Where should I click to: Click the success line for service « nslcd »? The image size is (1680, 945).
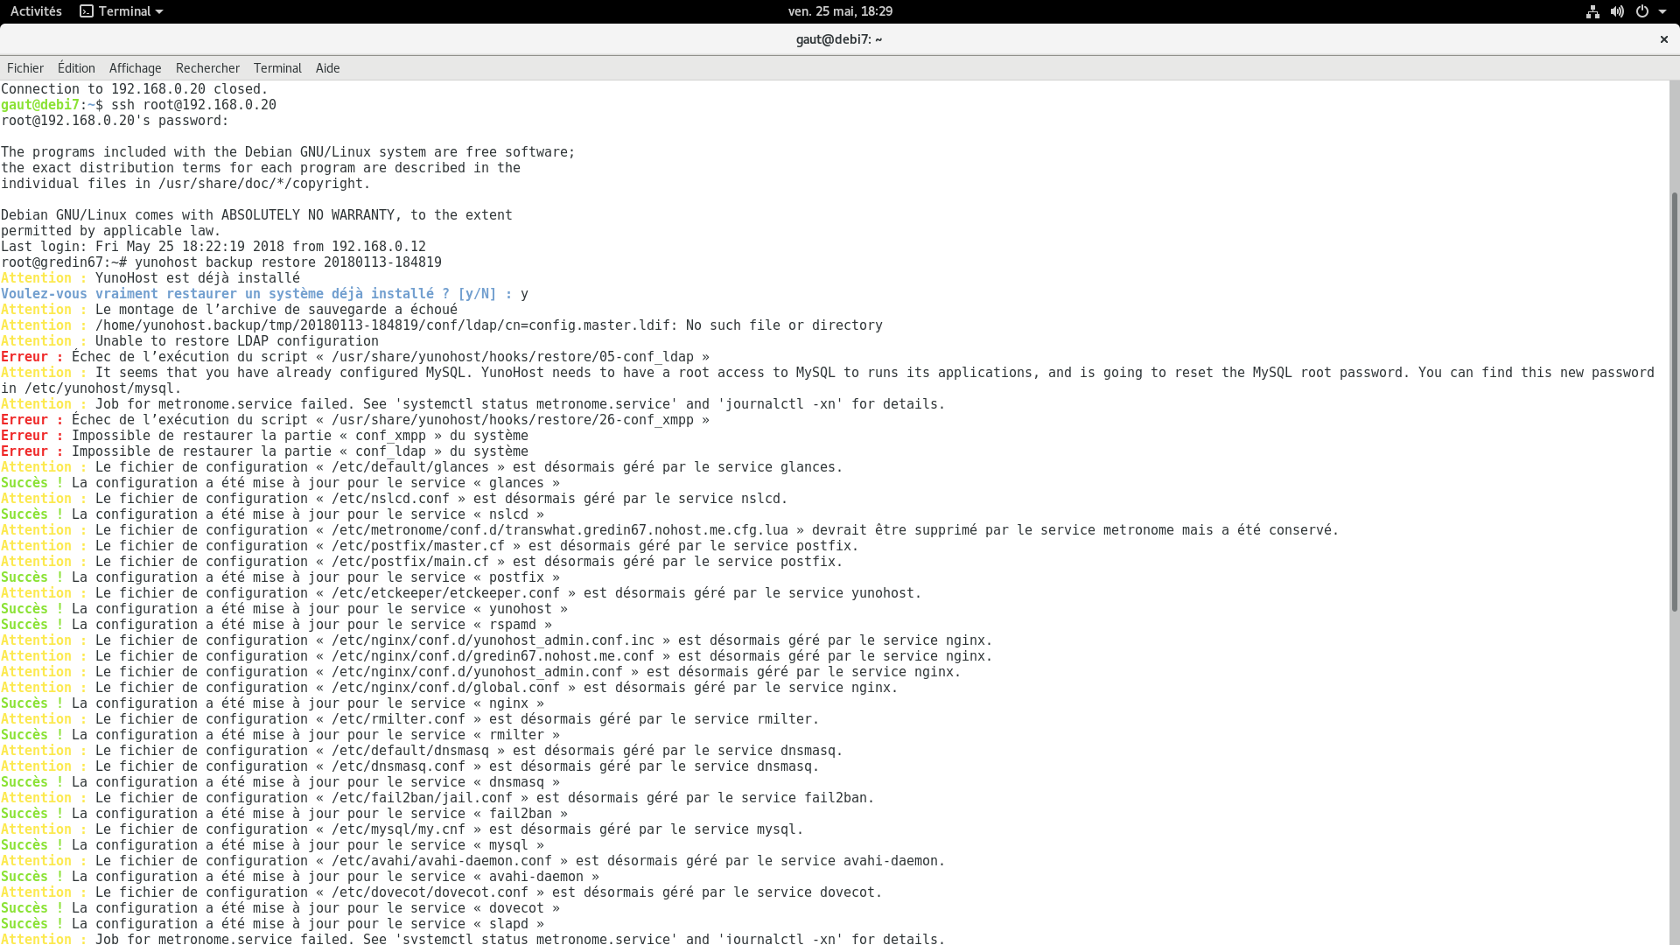272,514
